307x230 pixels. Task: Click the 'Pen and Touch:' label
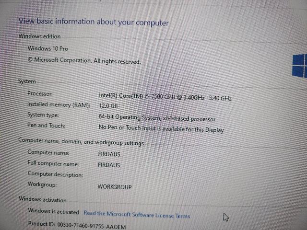click(46, 125)
